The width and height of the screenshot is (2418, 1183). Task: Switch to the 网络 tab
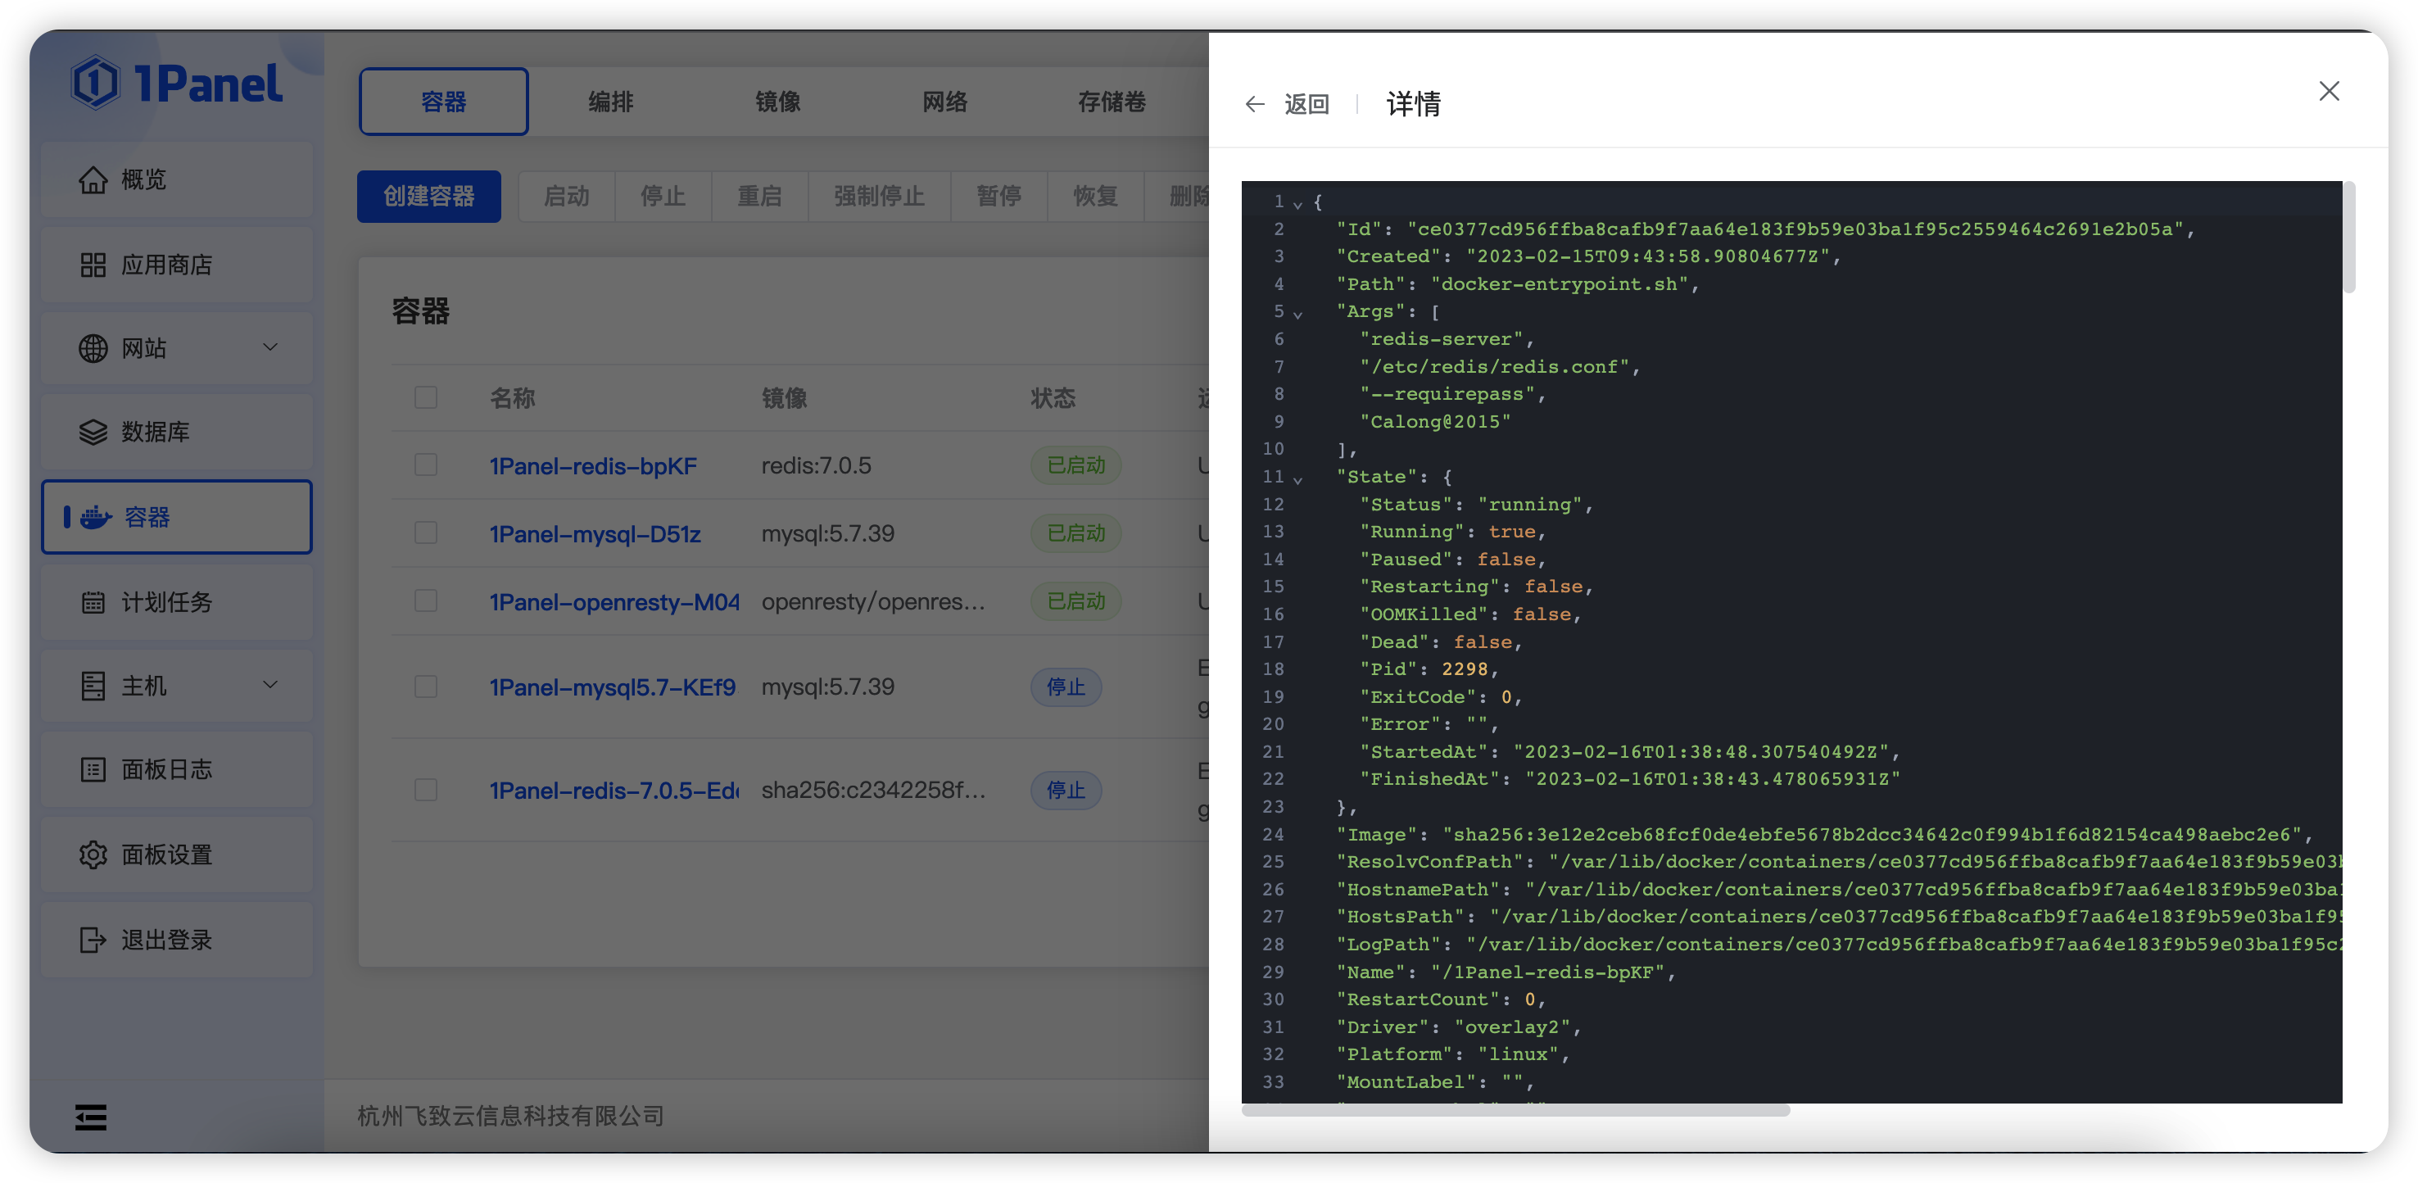[x=944, y=102]
